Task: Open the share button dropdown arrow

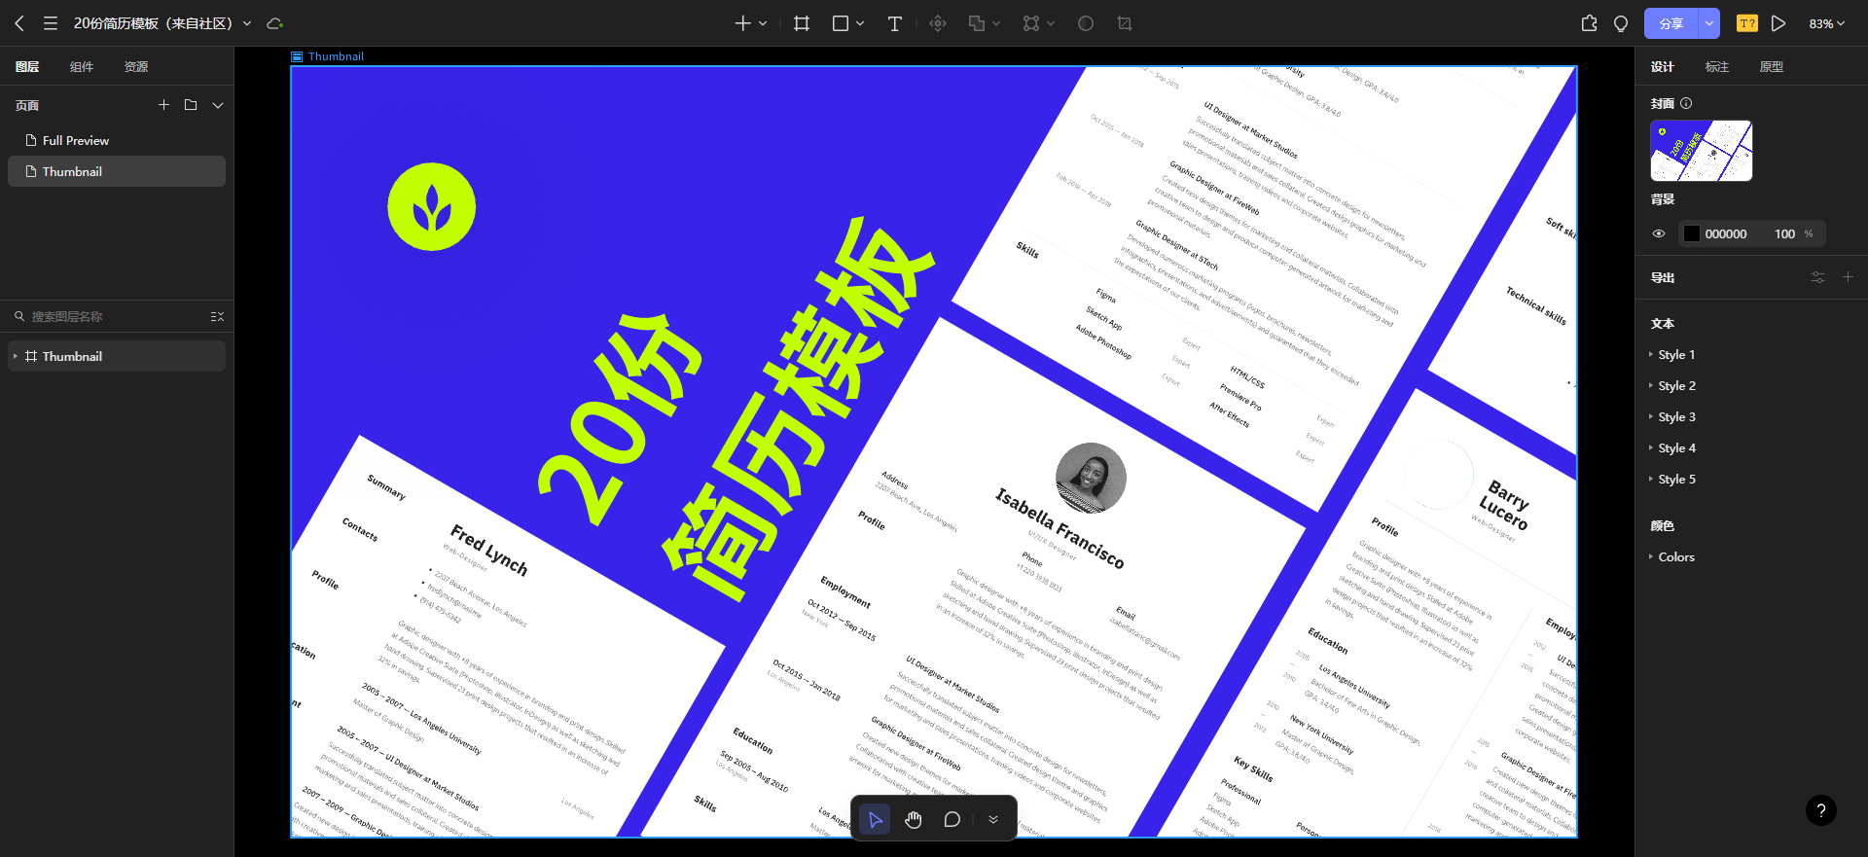Action: click(x=1709, y=23)
